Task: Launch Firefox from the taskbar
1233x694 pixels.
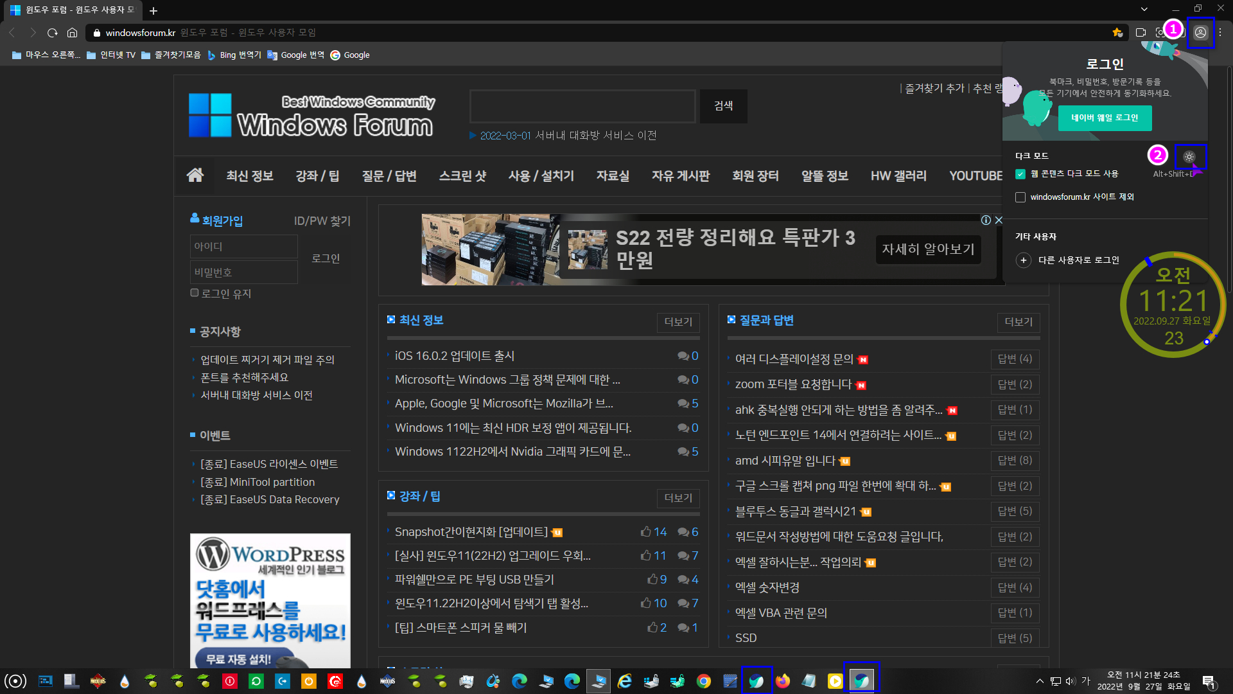Action: [x=783, y=681]
